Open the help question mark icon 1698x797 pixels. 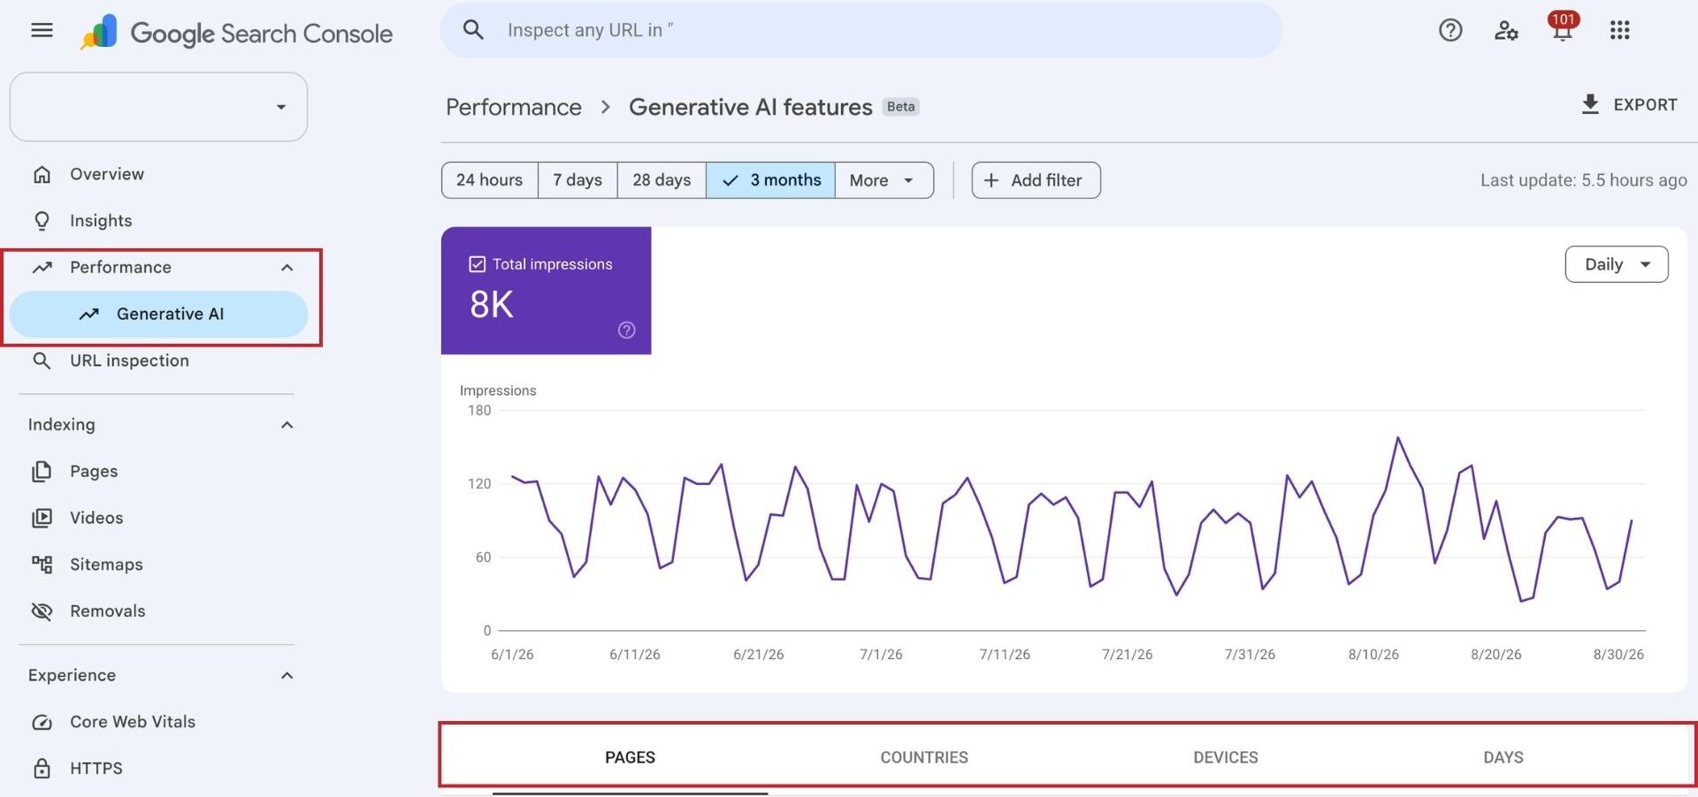[x=1450, y=30]
